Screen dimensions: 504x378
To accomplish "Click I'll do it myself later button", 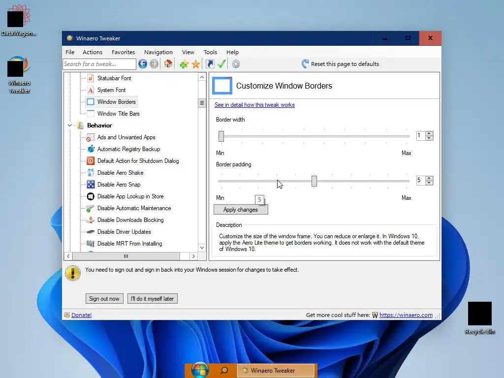I will point(153,299).
